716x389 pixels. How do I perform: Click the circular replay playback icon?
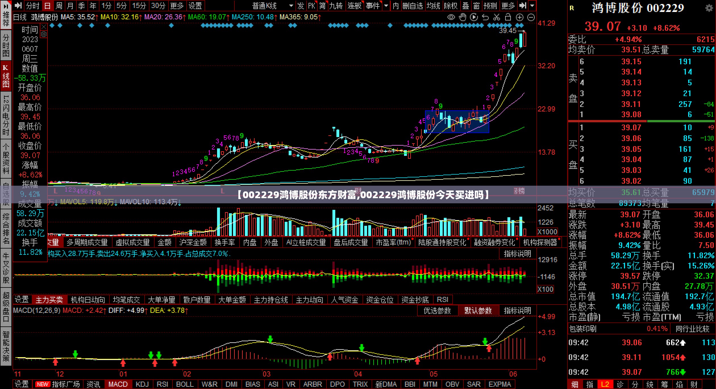(474, 17)
